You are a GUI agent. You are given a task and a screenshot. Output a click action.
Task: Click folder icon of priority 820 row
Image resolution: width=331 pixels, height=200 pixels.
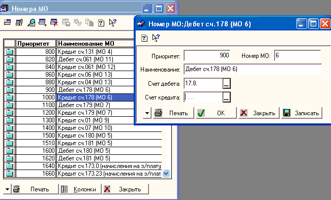click(10, 59)
